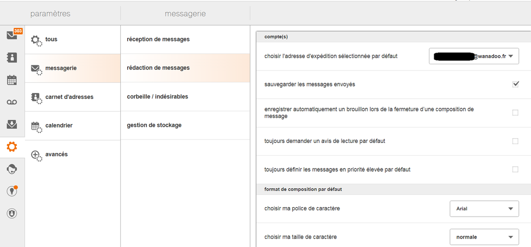Click the gears icon beside 'tous'
Screen dimensions: 531x247
36,41
